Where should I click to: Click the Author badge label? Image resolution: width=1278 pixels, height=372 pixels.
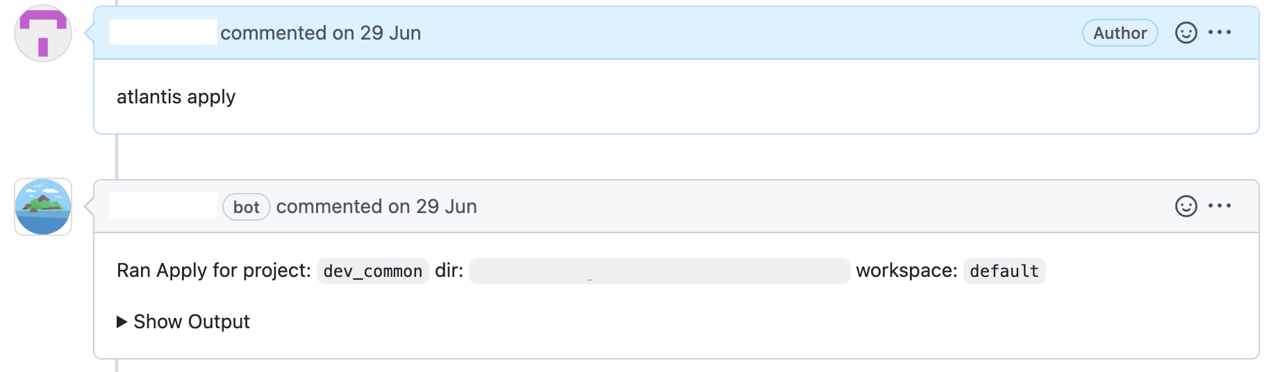tap(1120, 33)
